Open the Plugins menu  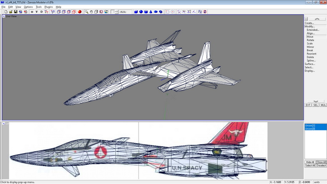pyautogui.click(x=49, y=7)
